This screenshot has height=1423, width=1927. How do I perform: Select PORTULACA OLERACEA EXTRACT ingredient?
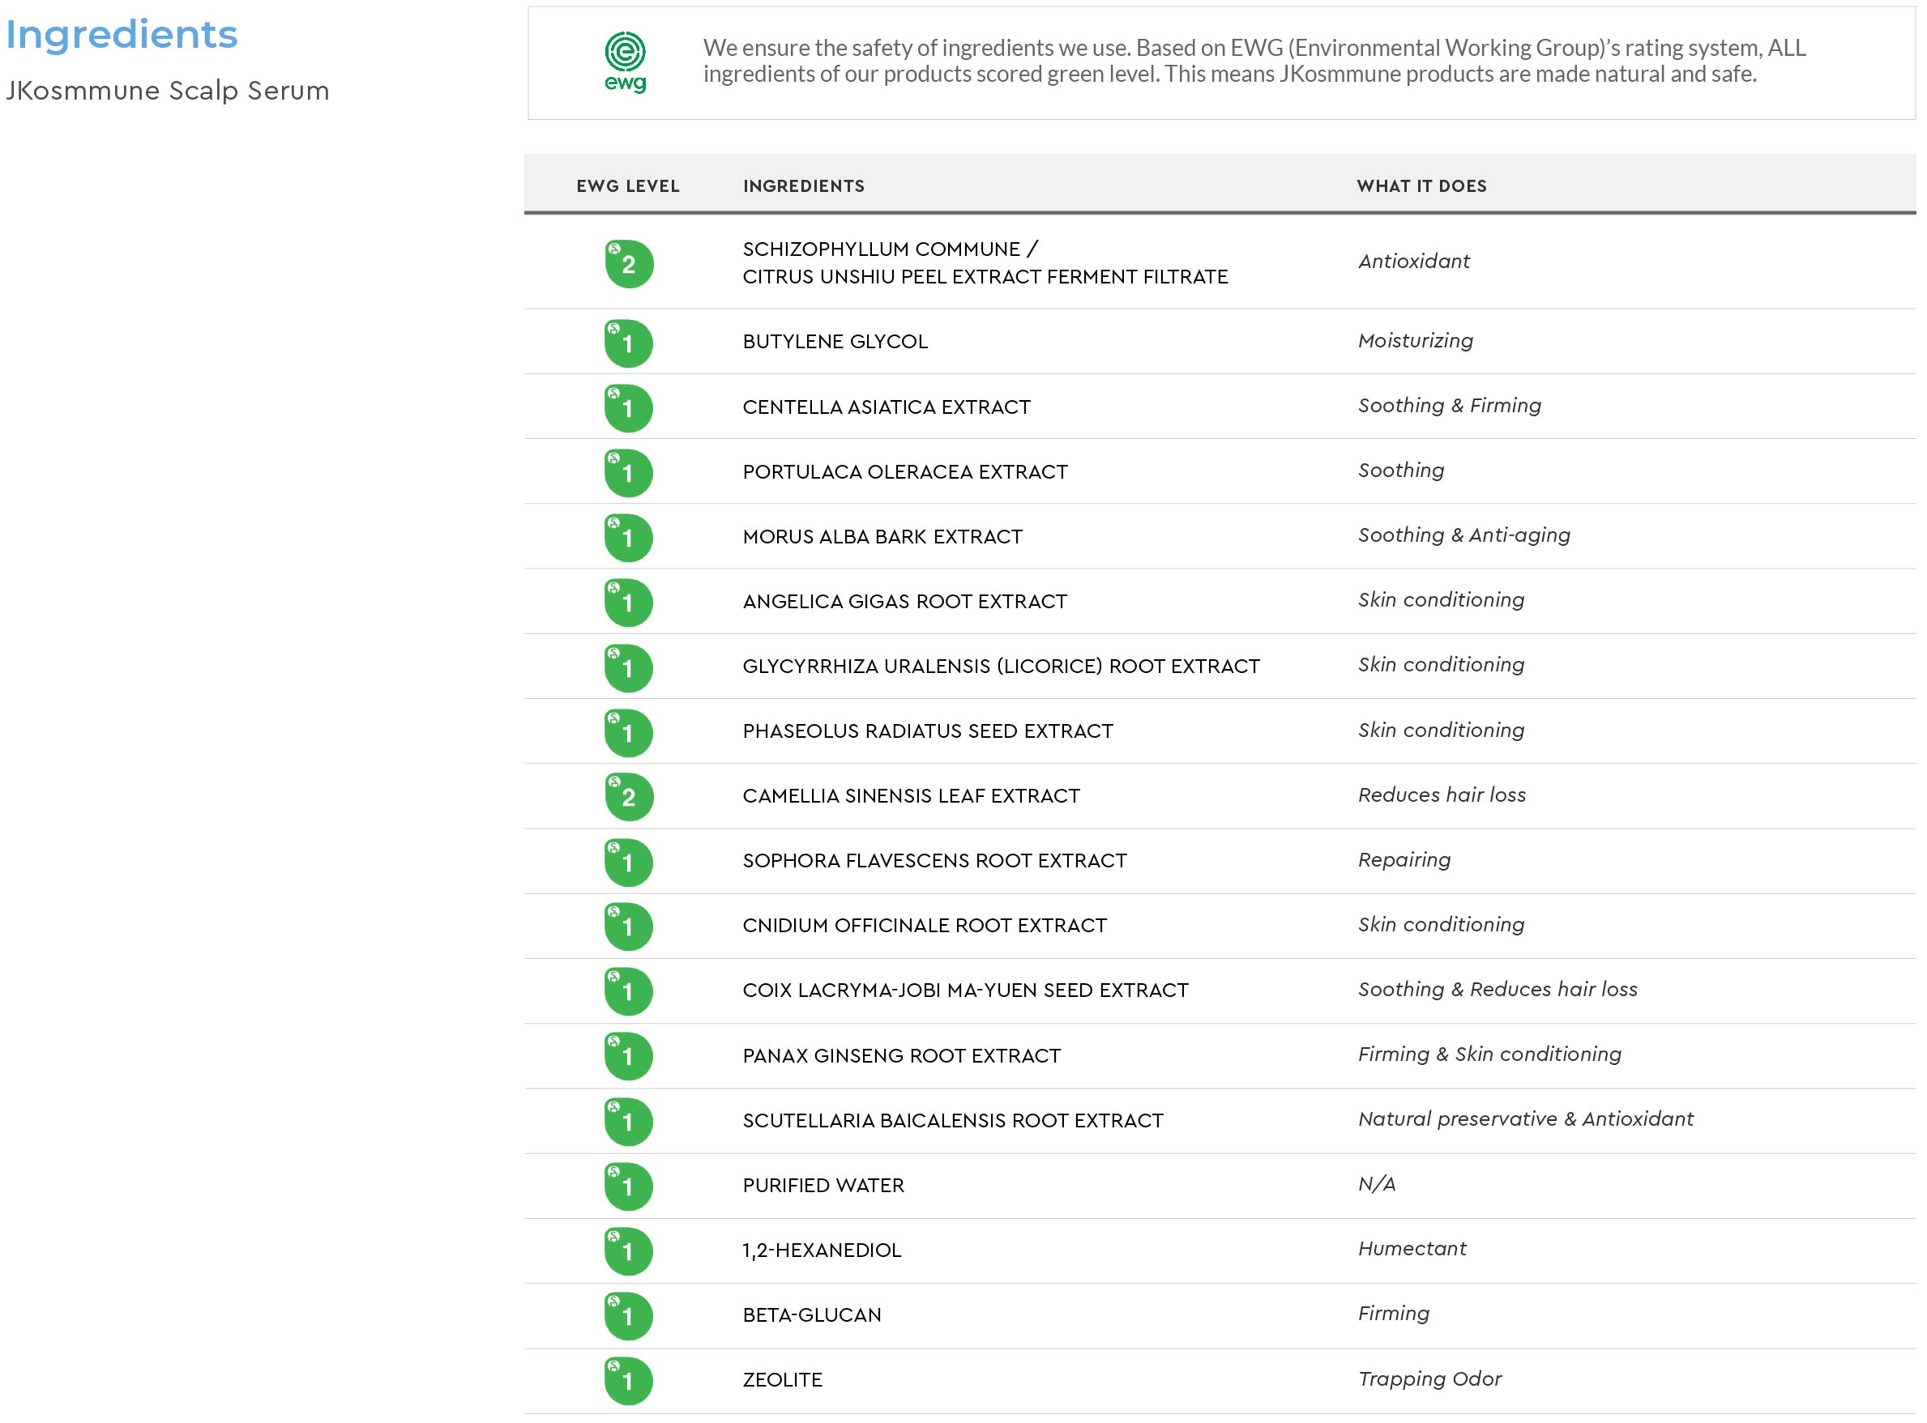click(905, 472)
